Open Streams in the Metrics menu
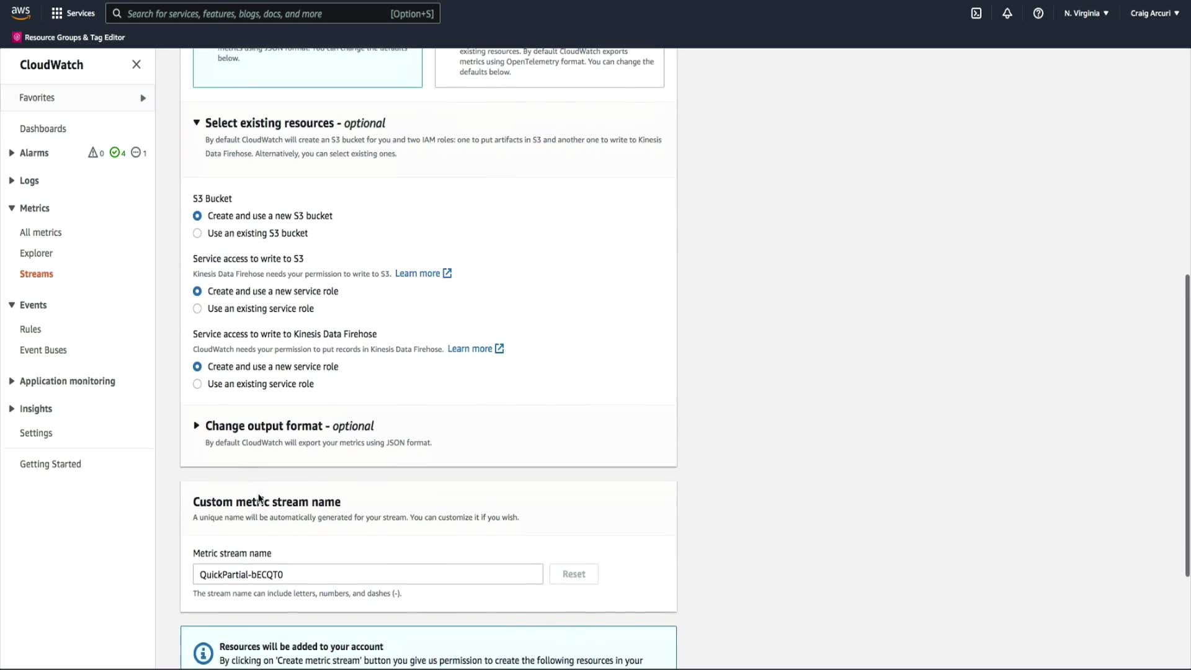 [x=37, y=274]
